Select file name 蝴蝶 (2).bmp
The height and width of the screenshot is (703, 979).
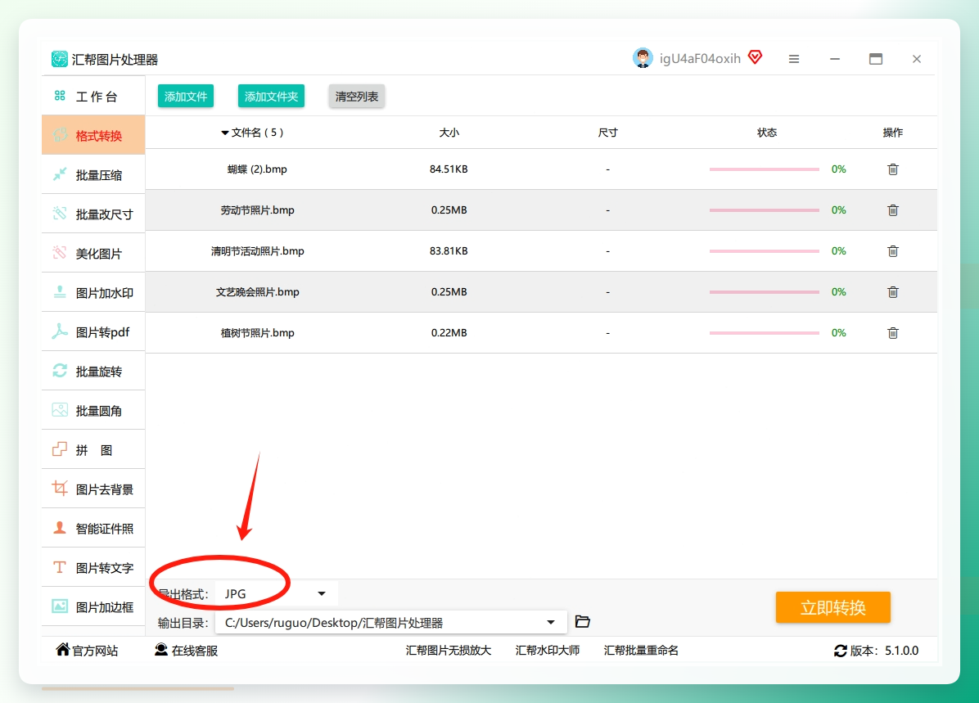(257, 169)
